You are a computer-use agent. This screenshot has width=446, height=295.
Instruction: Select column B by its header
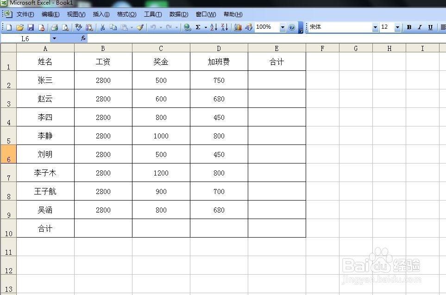click(x=103, y=48)
